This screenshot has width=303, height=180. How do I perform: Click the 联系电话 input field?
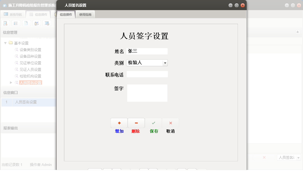tap(147, 74)
